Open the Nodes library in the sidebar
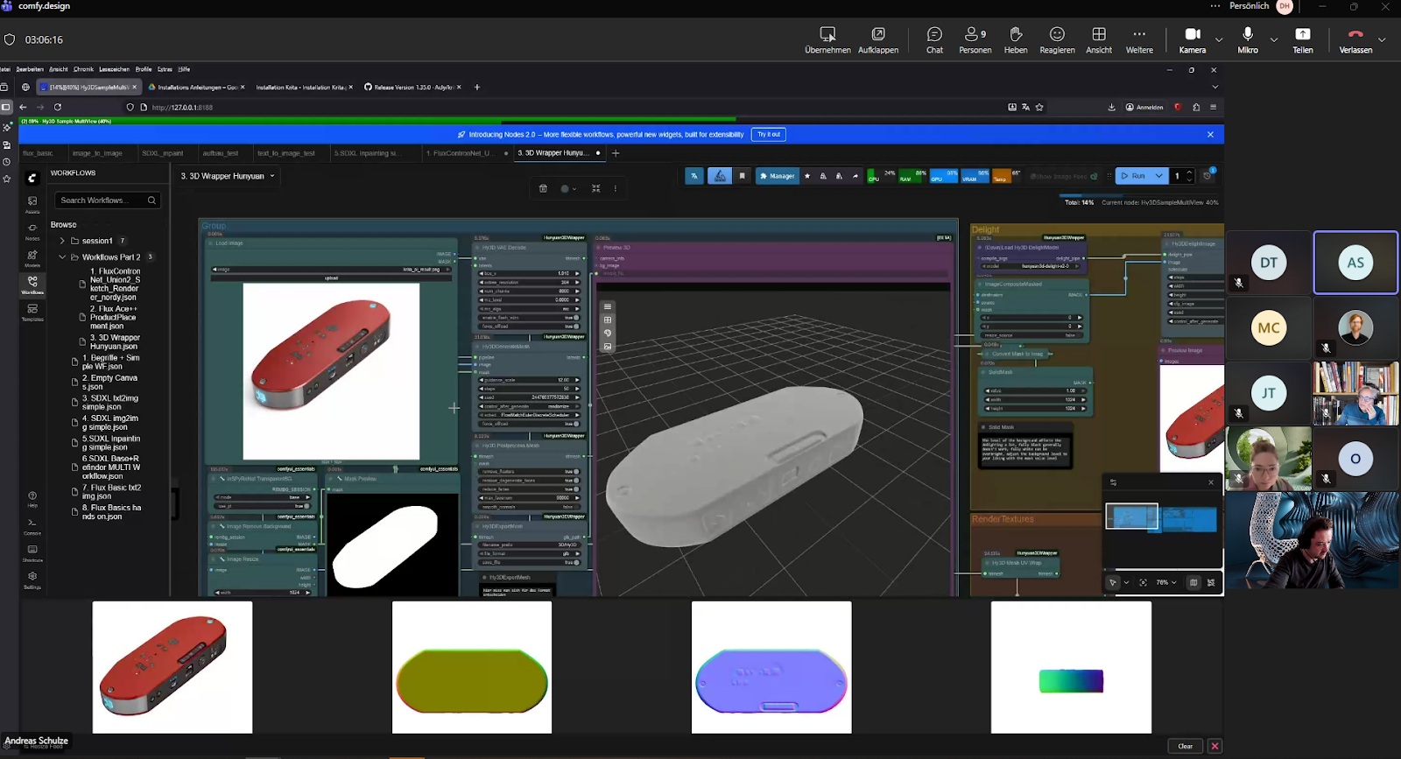This screenshot has width=1401, height=759. click(32, 230)
